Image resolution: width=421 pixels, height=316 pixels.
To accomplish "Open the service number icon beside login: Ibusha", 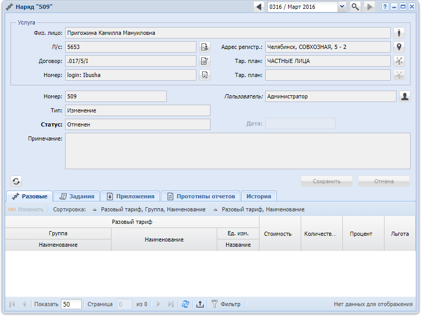I will click(205, 75).
